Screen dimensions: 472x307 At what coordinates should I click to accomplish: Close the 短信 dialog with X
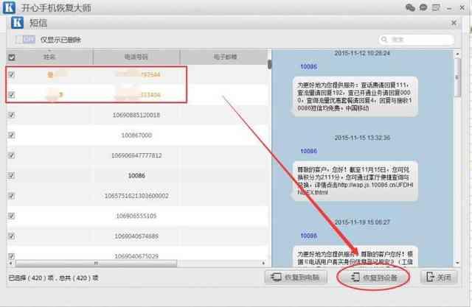pos(454,23)
